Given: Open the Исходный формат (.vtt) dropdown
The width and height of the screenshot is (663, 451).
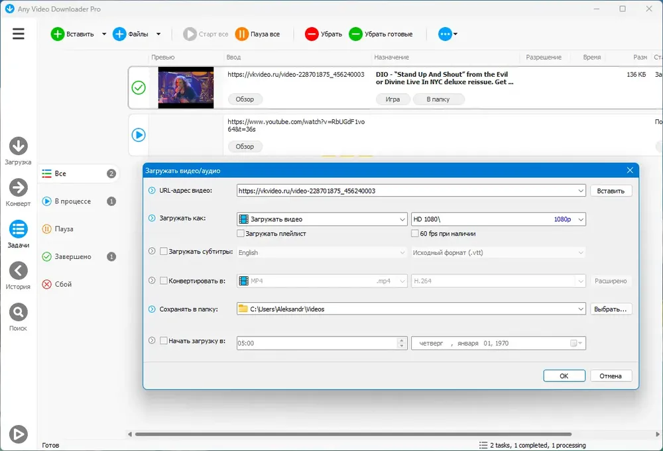Looking at the screenshot, I should pyautogui.click(x=498, y=252).
